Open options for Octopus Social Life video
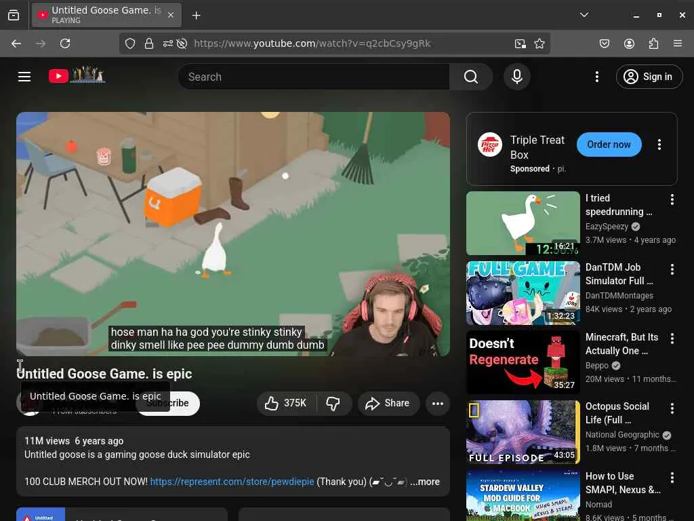The height and width of the screenshot is (521, 694). point(672,408)
